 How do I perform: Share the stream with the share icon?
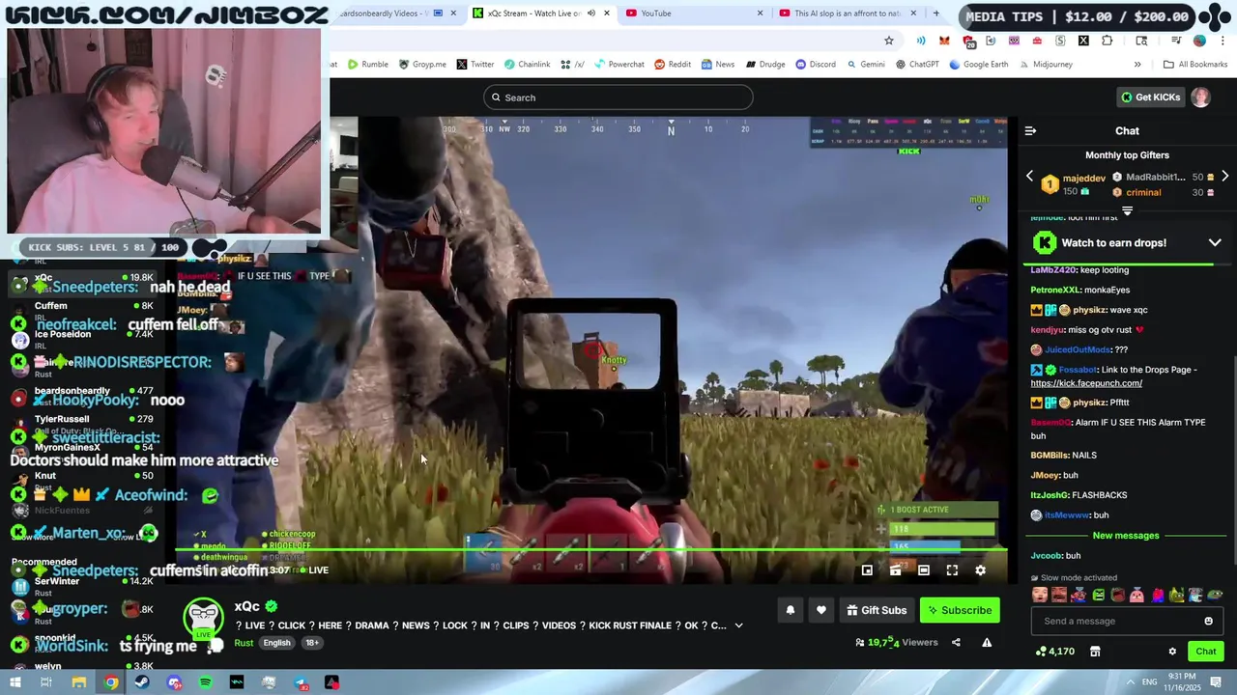[956, 643]
